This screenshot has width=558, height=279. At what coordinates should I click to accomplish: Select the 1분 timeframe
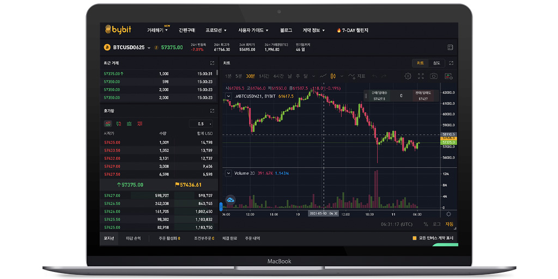pos(228,76)
